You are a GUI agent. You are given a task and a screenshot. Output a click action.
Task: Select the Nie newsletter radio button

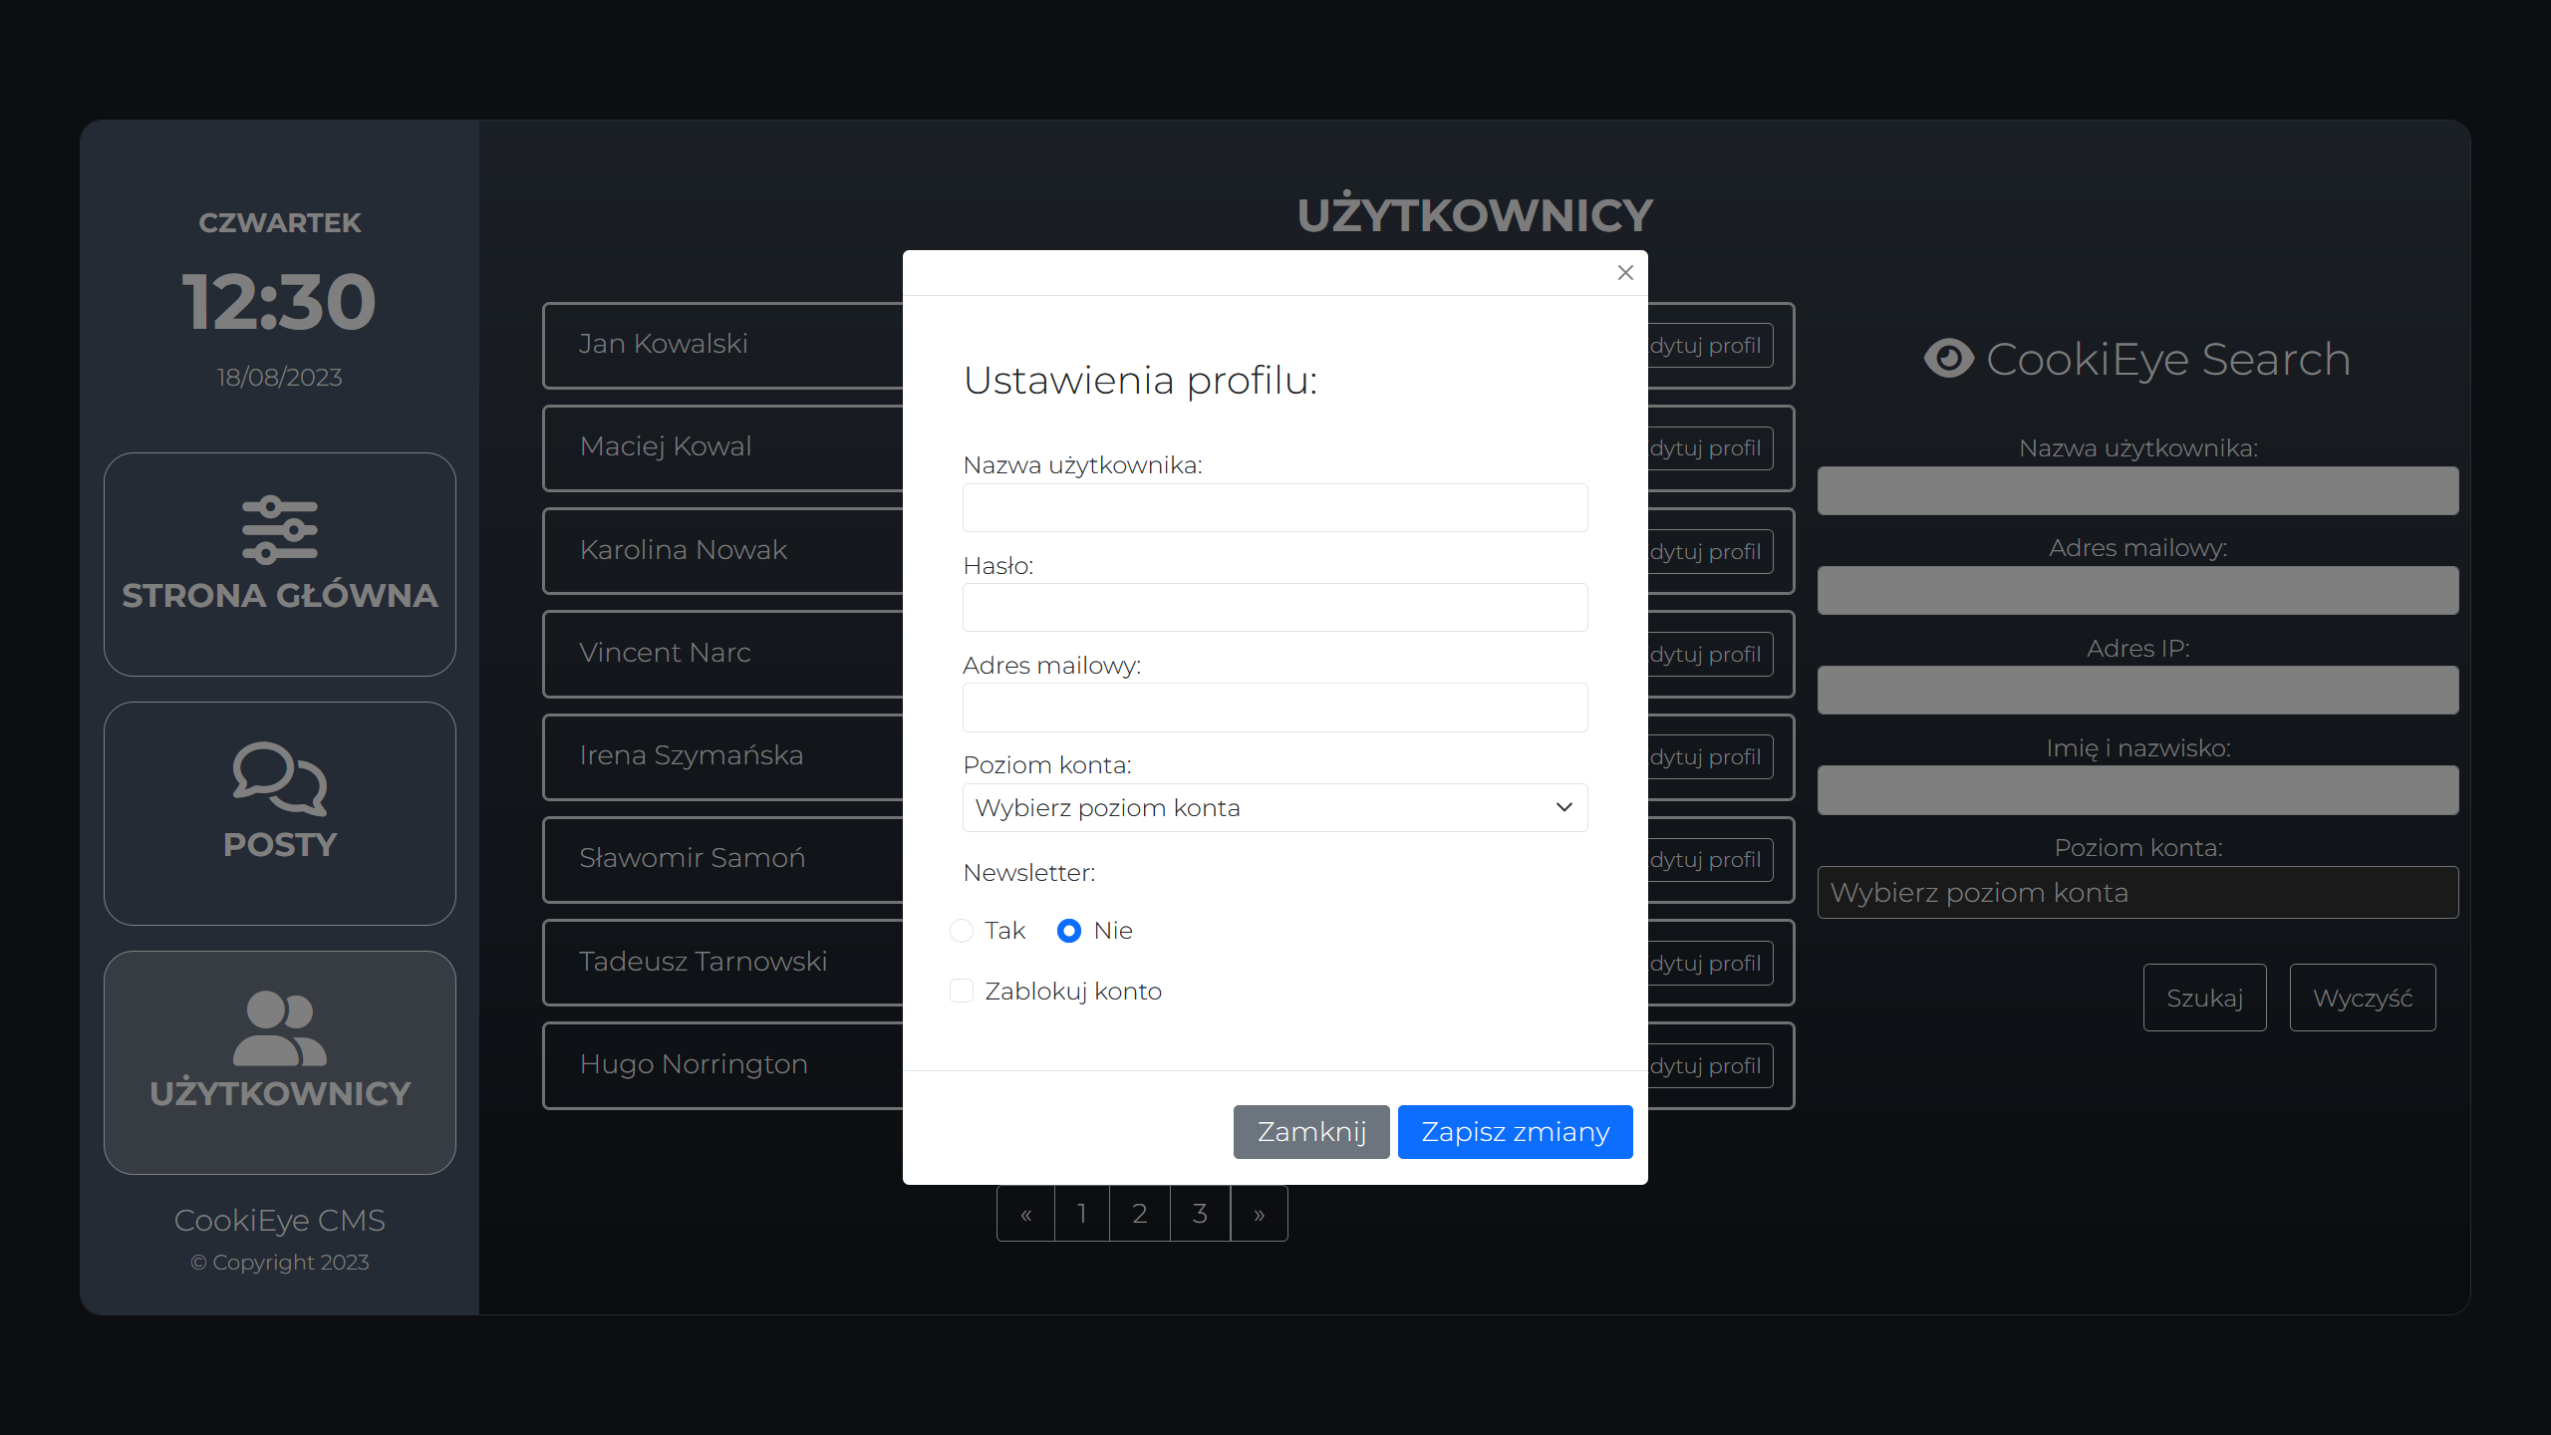[1069, 931]
